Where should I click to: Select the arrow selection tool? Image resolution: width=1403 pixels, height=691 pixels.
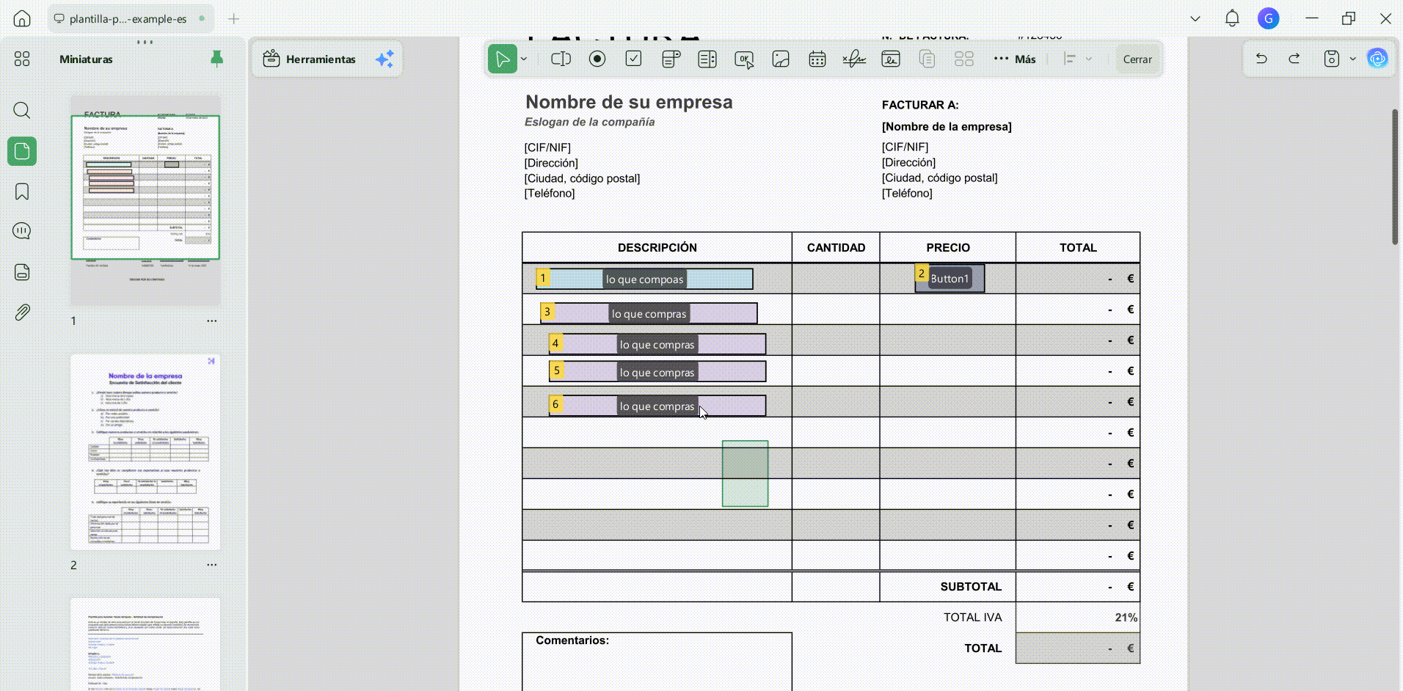pyautogui.click(x=503, y=59)
